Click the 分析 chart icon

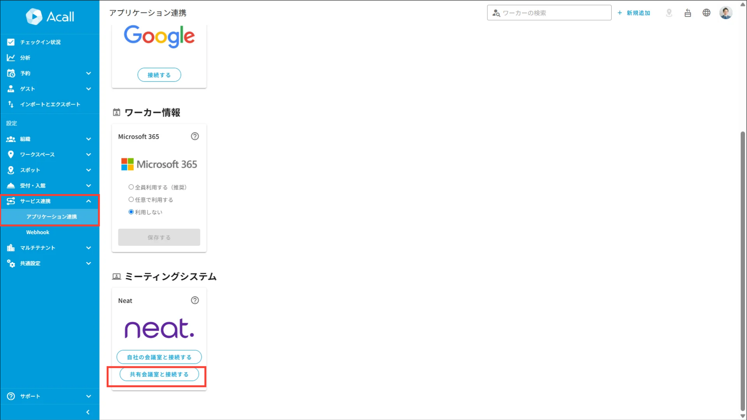click(11, 58)
